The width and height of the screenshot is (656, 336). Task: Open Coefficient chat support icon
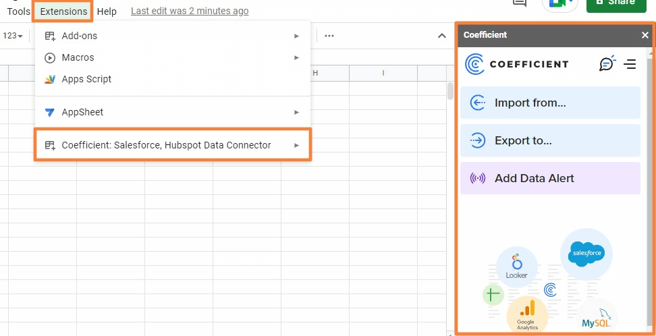tap(607, 63)
